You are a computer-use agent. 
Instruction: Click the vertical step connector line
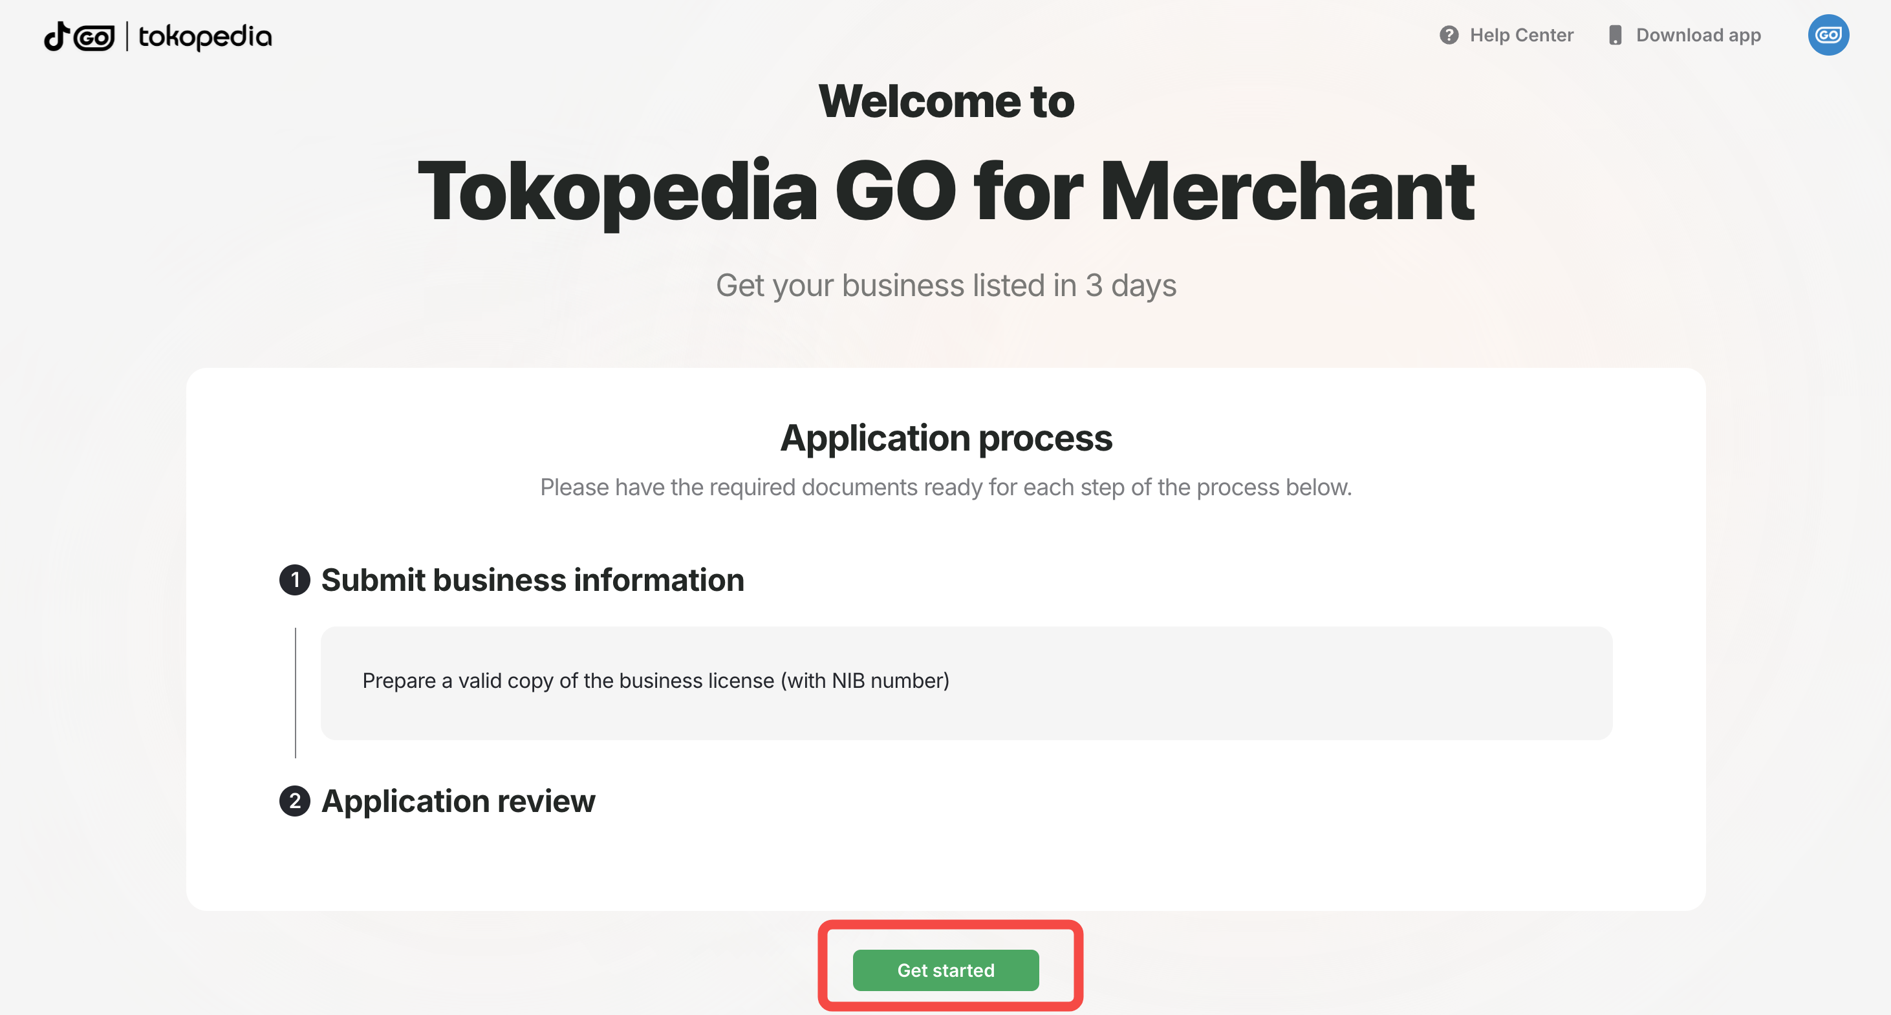pyautogui.click(x=296, y=692)
